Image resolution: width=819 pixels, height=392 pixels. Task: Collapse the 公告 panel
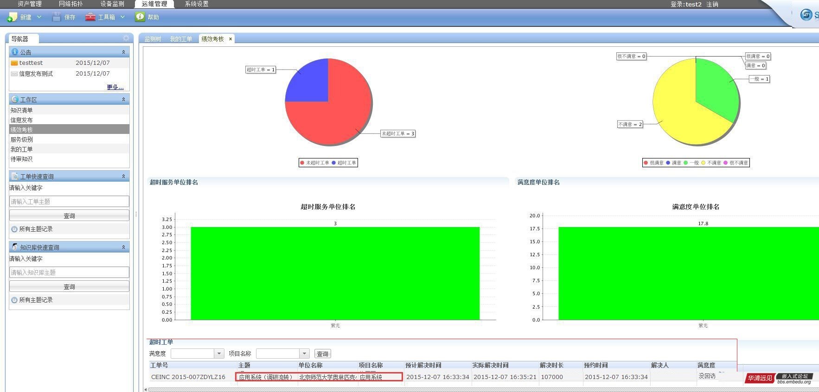tap(123, 52)
